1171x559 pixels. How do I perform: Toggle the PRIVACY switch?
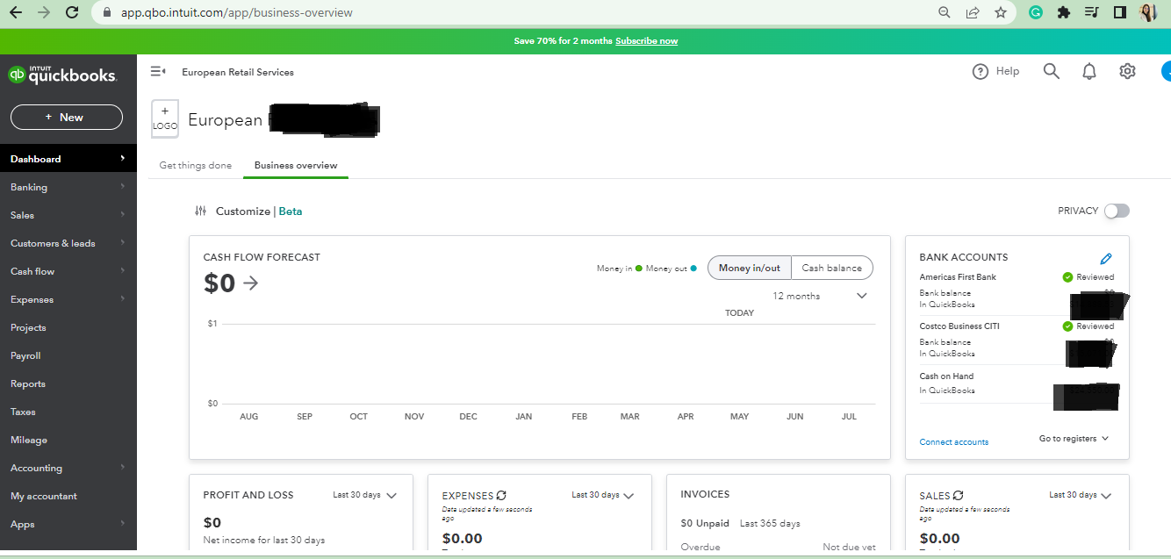(1117, 211)
